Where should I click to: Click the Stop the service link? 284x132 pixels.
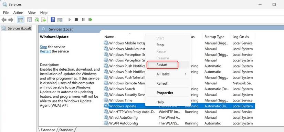point(43,47)
